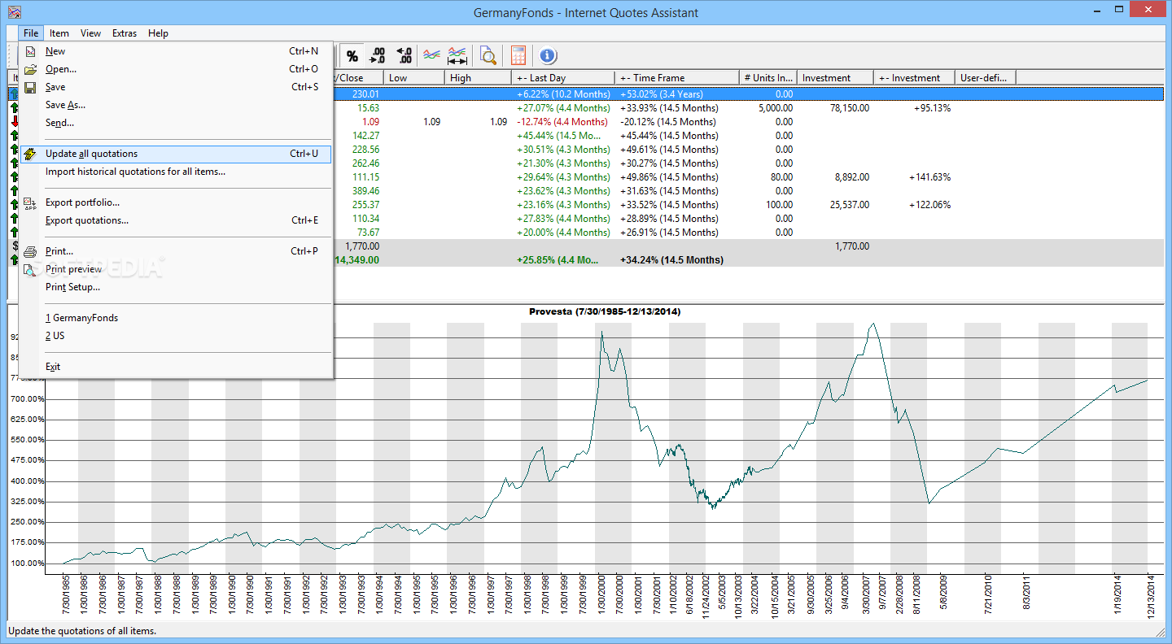The image size is (1172, 644).
Task: Sort by +- Investment column header
Action: point(915,78)
